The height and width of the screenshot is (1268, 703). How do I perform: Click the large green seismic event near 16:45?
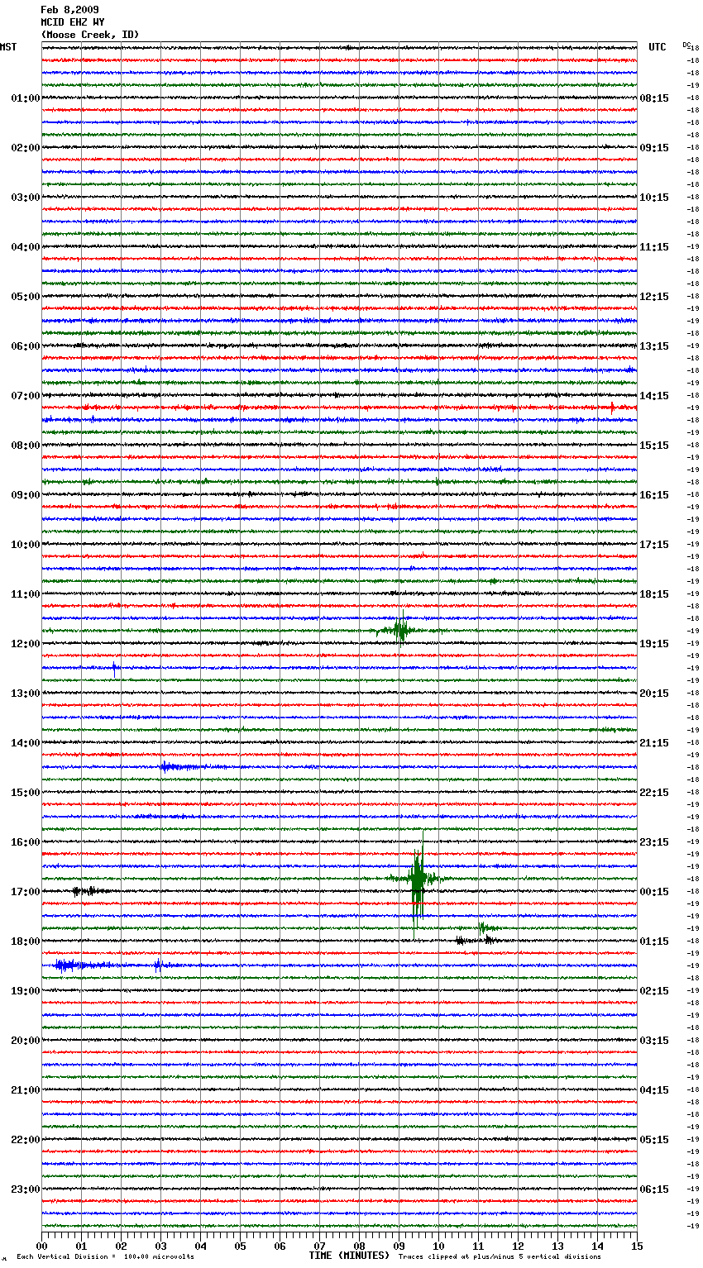[x=418, y=883]
